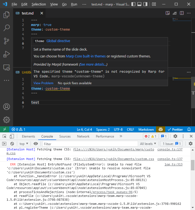Open the notifications bell in the status bar

tap(189, 129)
